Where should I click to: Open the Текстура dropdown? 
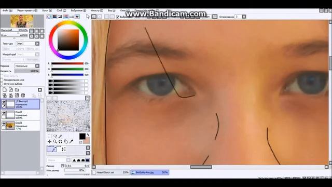(x=27, y=44)
